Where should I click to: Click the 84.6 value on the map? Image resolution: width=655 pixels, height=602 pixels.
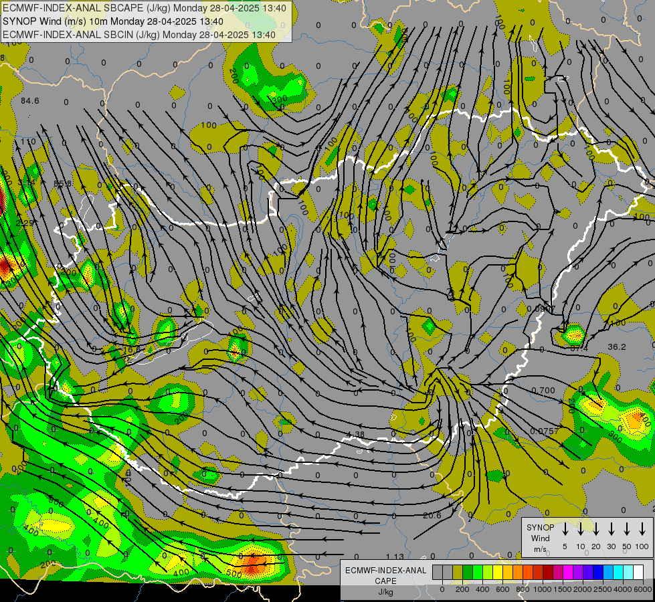[30, 101]
